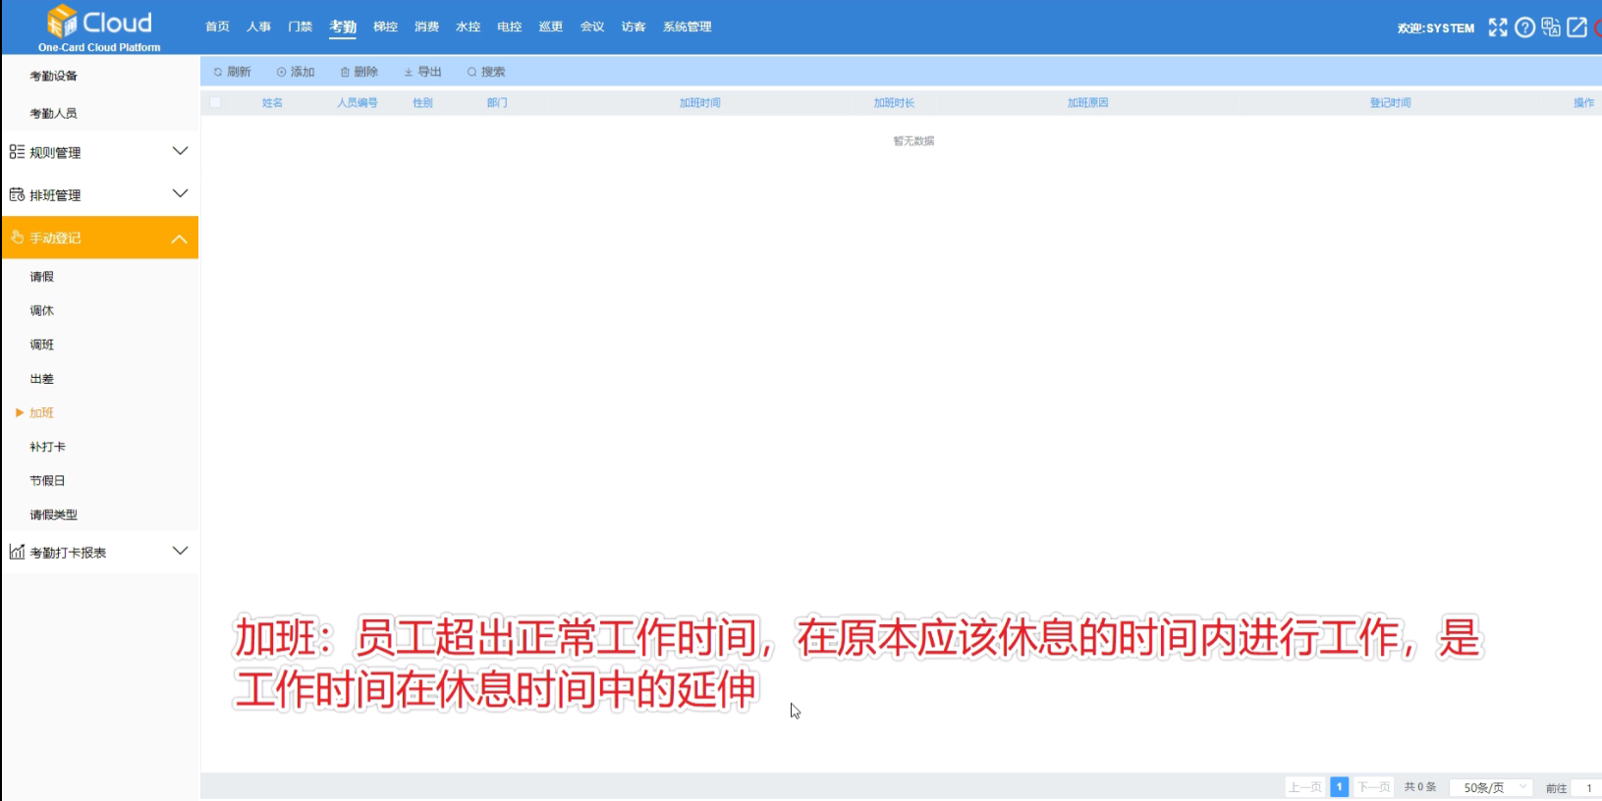Screen dimensions: 1602x801
Task: Open the 水控 top menu
Action: pyautogui.click(x=468, y=27)
